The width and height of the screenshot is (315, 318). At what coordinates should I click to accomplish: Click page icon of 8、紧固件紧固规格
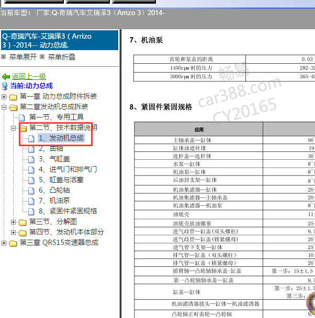click(31, 211)
